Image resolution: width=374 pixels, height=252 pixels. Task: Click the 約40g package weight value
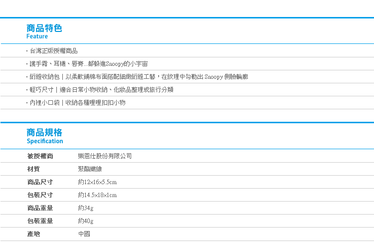click(x=86, y=221)
